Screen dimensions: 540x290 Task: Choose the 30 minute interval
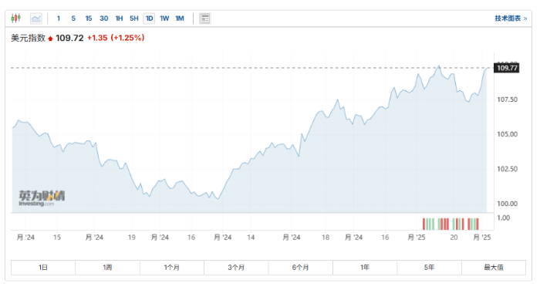click(x=104, y=19)
